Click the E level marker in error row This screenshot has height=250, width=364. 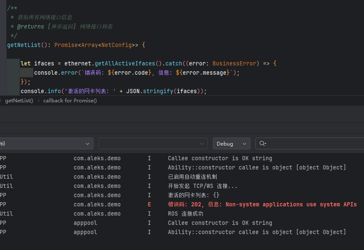tap(149, 205)
